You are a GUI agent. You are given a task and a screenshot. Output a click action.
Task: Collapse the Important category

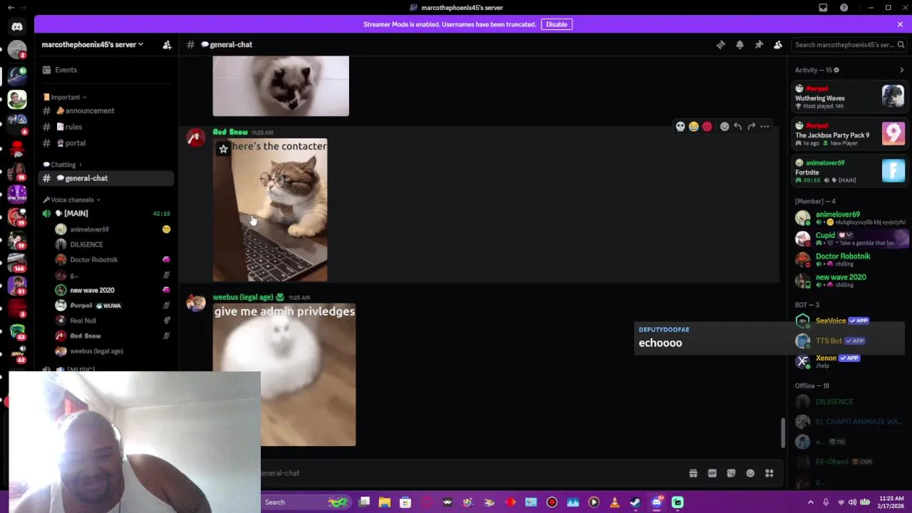(x=65, y=97)
